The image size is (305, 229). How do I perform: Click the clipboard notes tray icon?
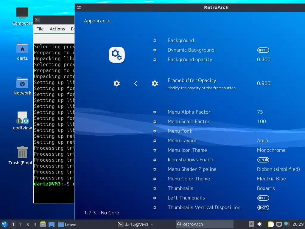point(271,224)
